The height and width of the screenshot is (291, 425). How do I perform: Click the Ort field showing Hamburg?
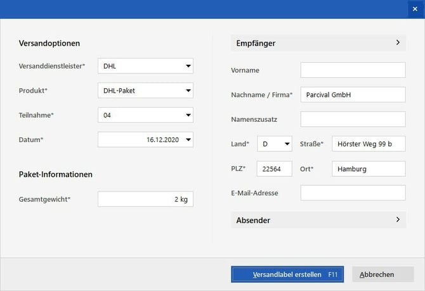(369, 169)
